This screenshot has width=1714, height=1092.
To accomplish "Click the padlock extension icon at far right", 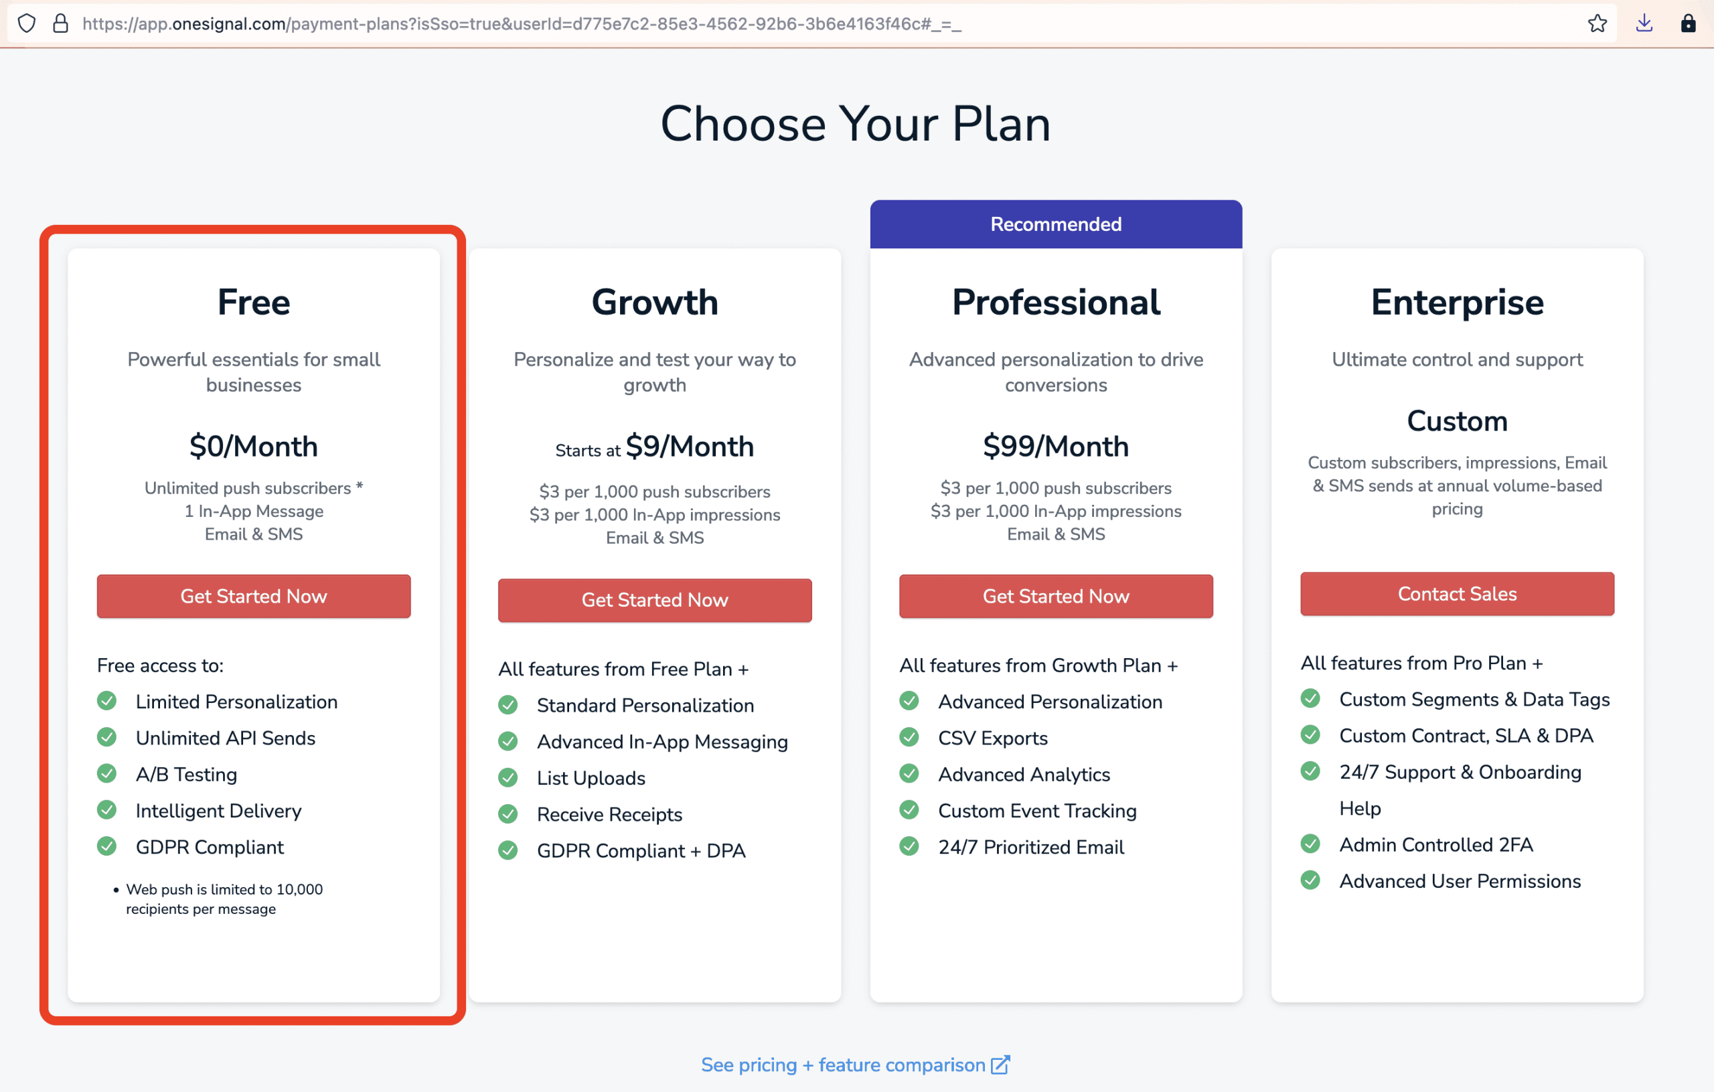I will click(1688, 23).
